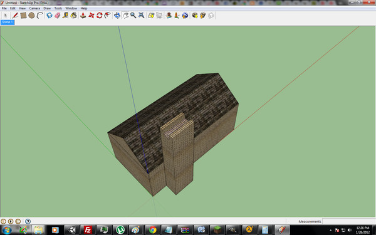This screenshot has width=376, height=235.
Task: Click the Measurements input box
Action: coord(349,221)
